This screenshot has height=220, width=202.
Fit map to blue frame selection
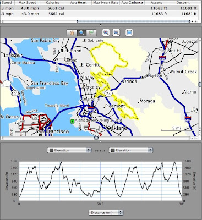pos(129,32)
